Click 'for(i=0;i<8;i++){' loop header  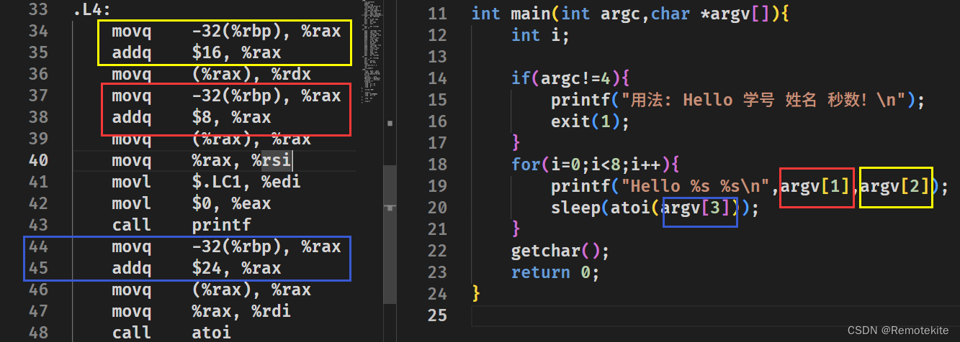tap(596, 165)
